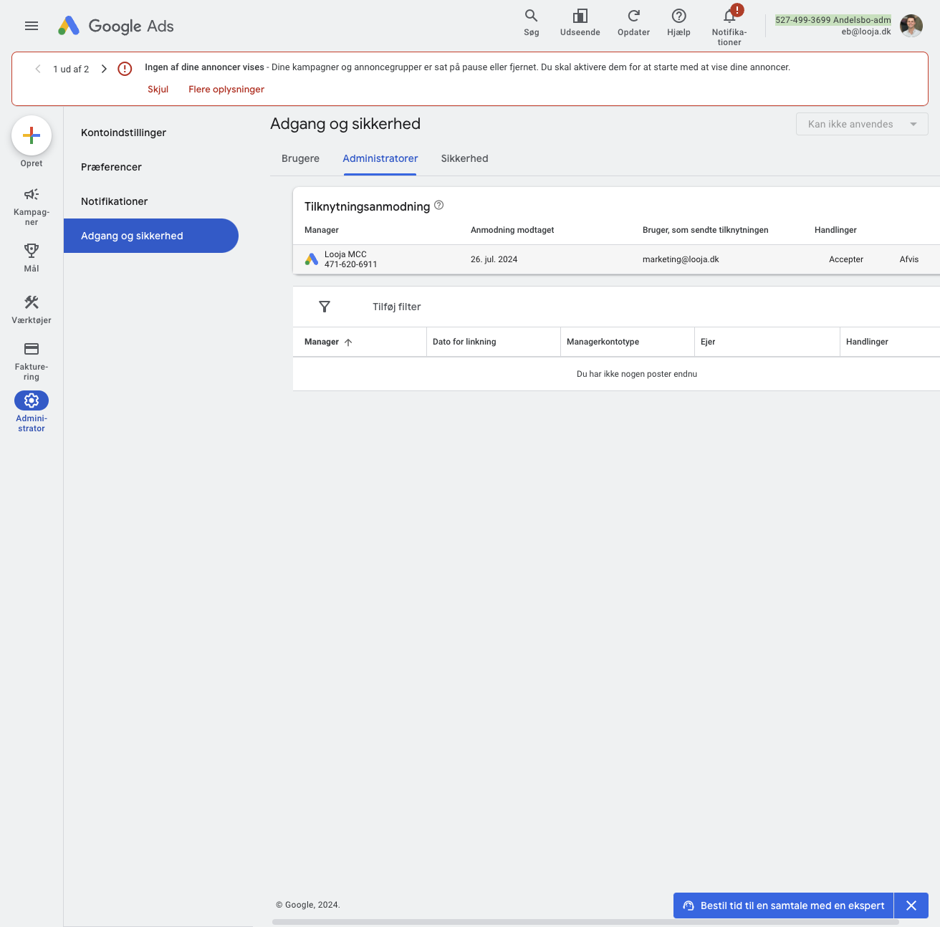Click the headset icon in expert banner

[689, 906]
